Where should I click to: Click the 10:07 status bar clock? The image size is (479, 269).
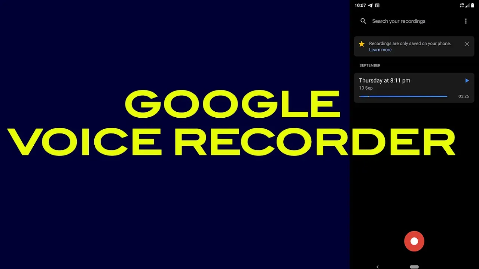(360, 6)
